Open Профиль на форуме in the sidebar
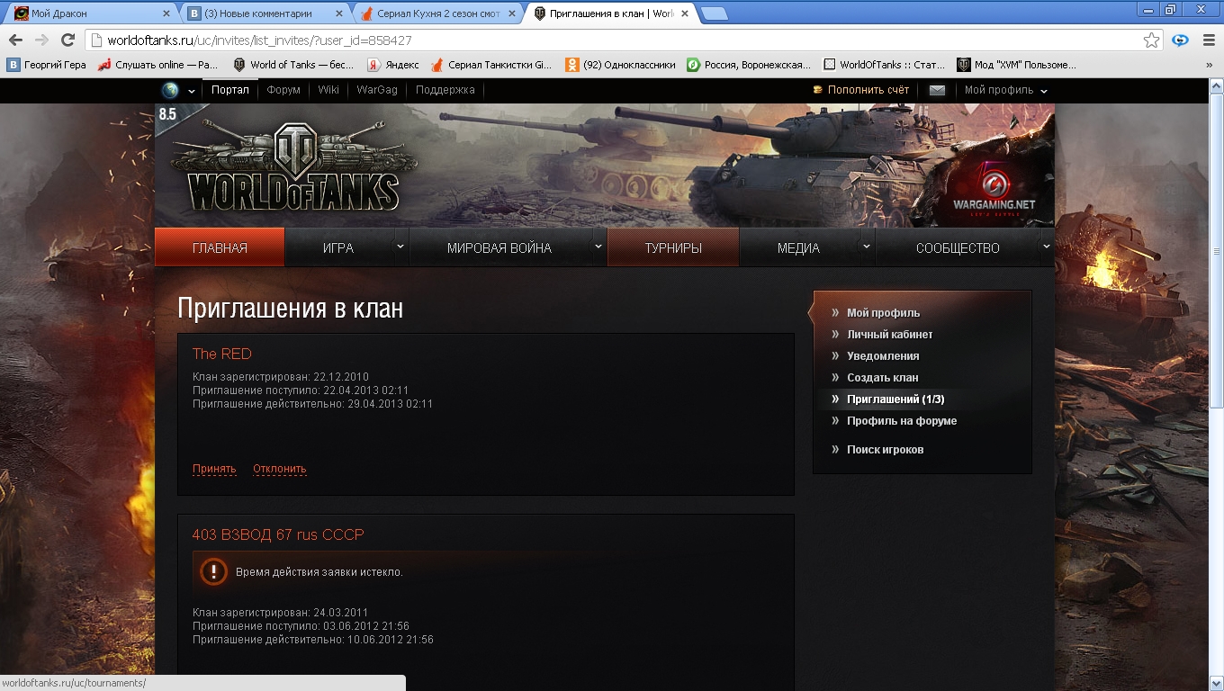Image resolution: width=1224 pixels, height=691 pixels. [x=902, y=421]
